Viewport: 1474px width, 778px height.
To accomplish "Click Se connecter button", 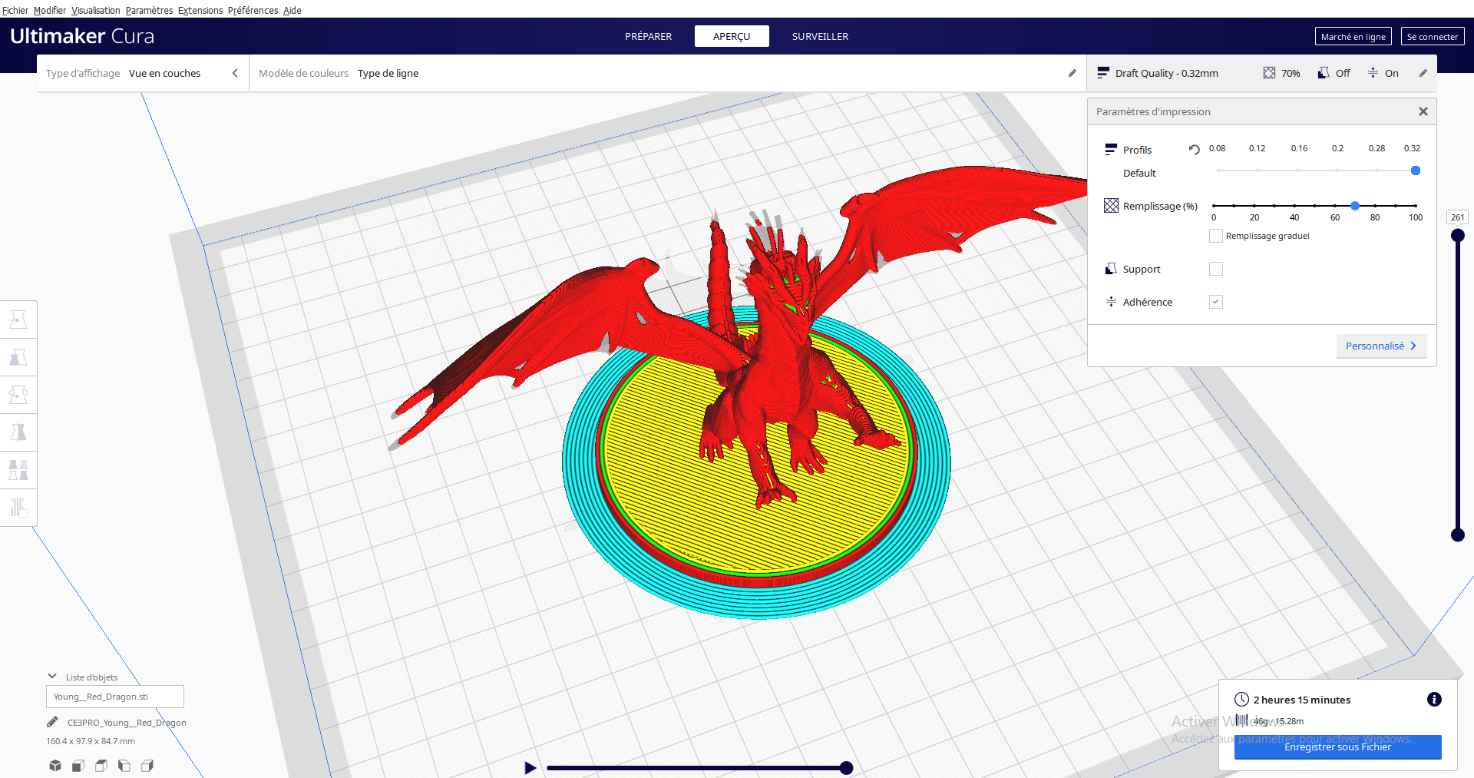I will [1432, 36].
